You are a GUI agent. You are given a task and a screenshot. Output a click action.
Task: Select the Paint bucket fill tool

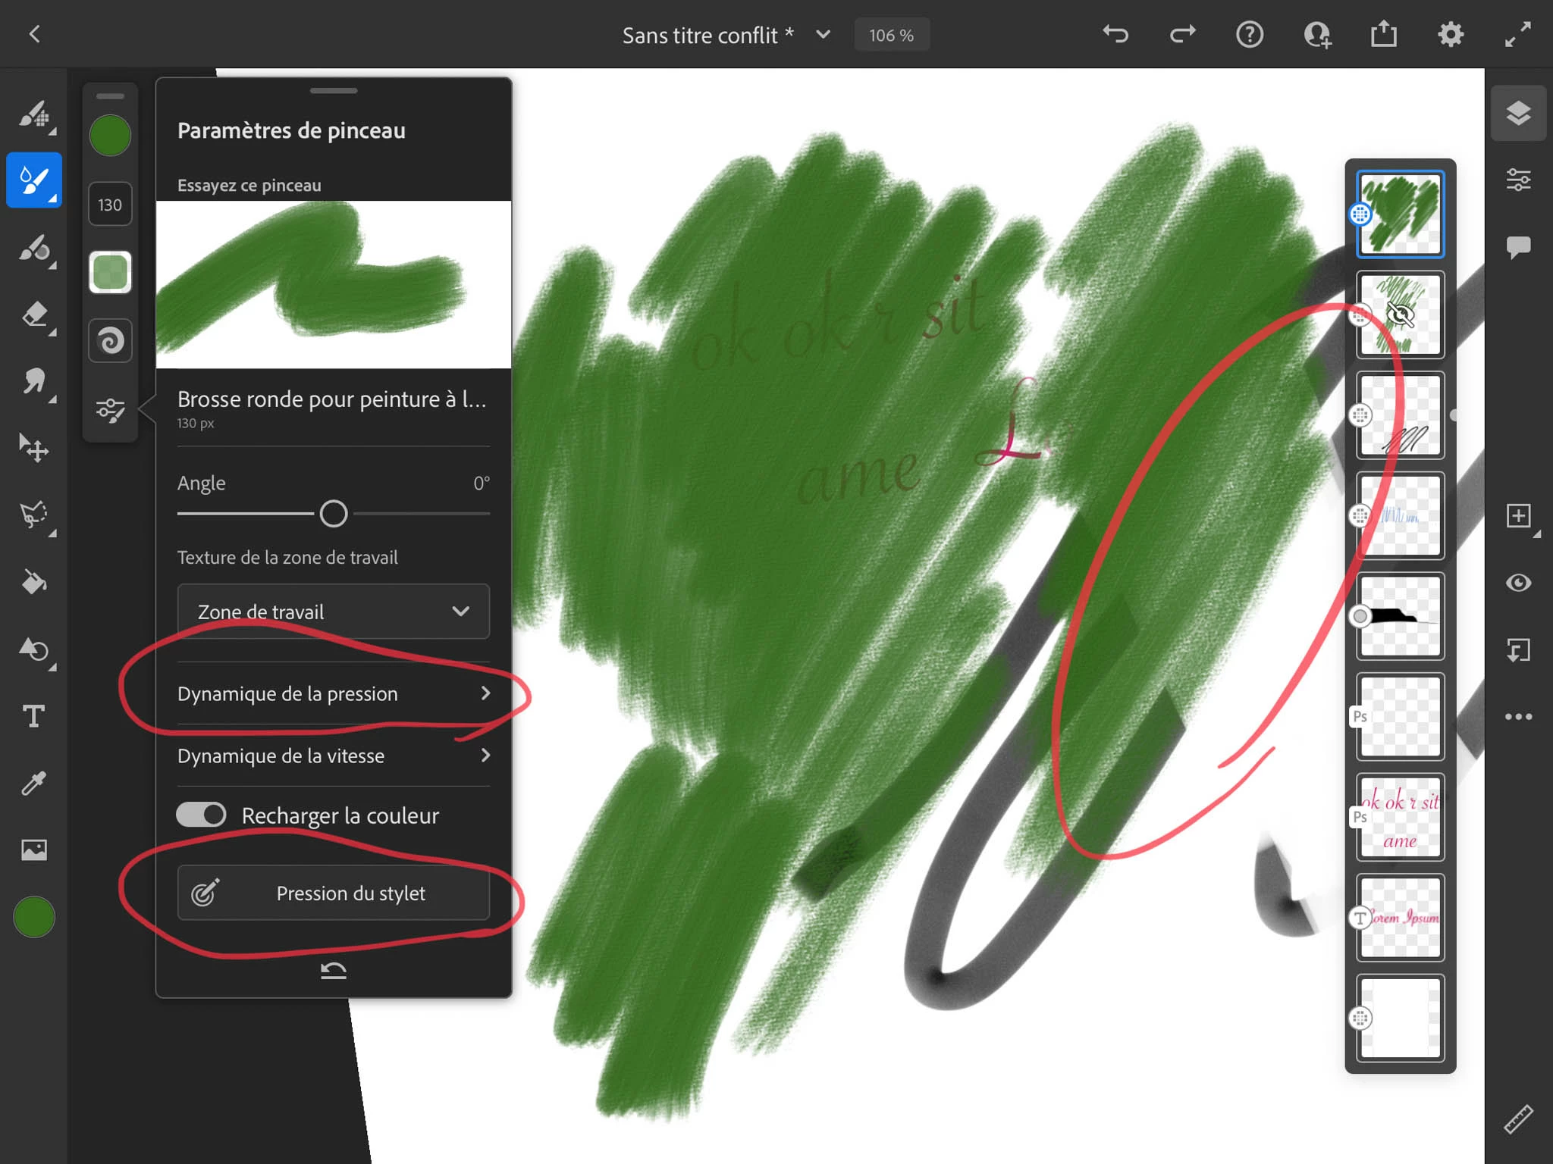tap(34, 582)
